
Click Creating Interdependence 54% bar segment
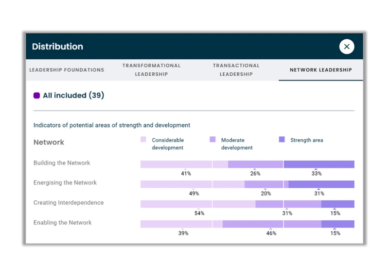pyautogui.click(x=197, y=204)
